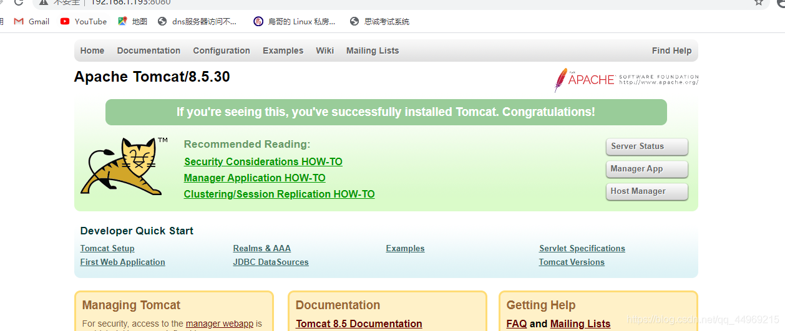Click the bookmark star icon

(x=759, y=2)
